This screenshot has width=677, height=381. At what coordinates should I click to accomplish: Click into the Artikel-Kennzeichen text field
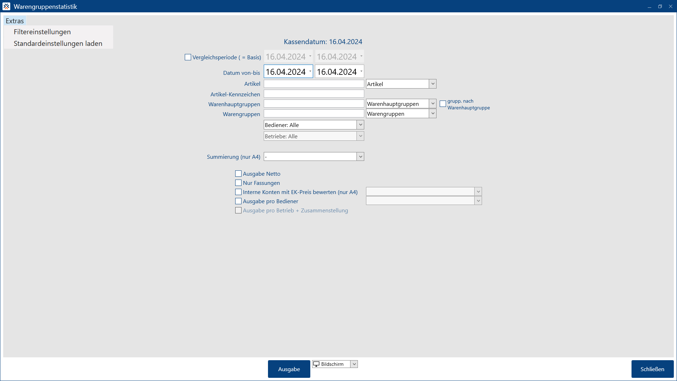coord(314,94)
